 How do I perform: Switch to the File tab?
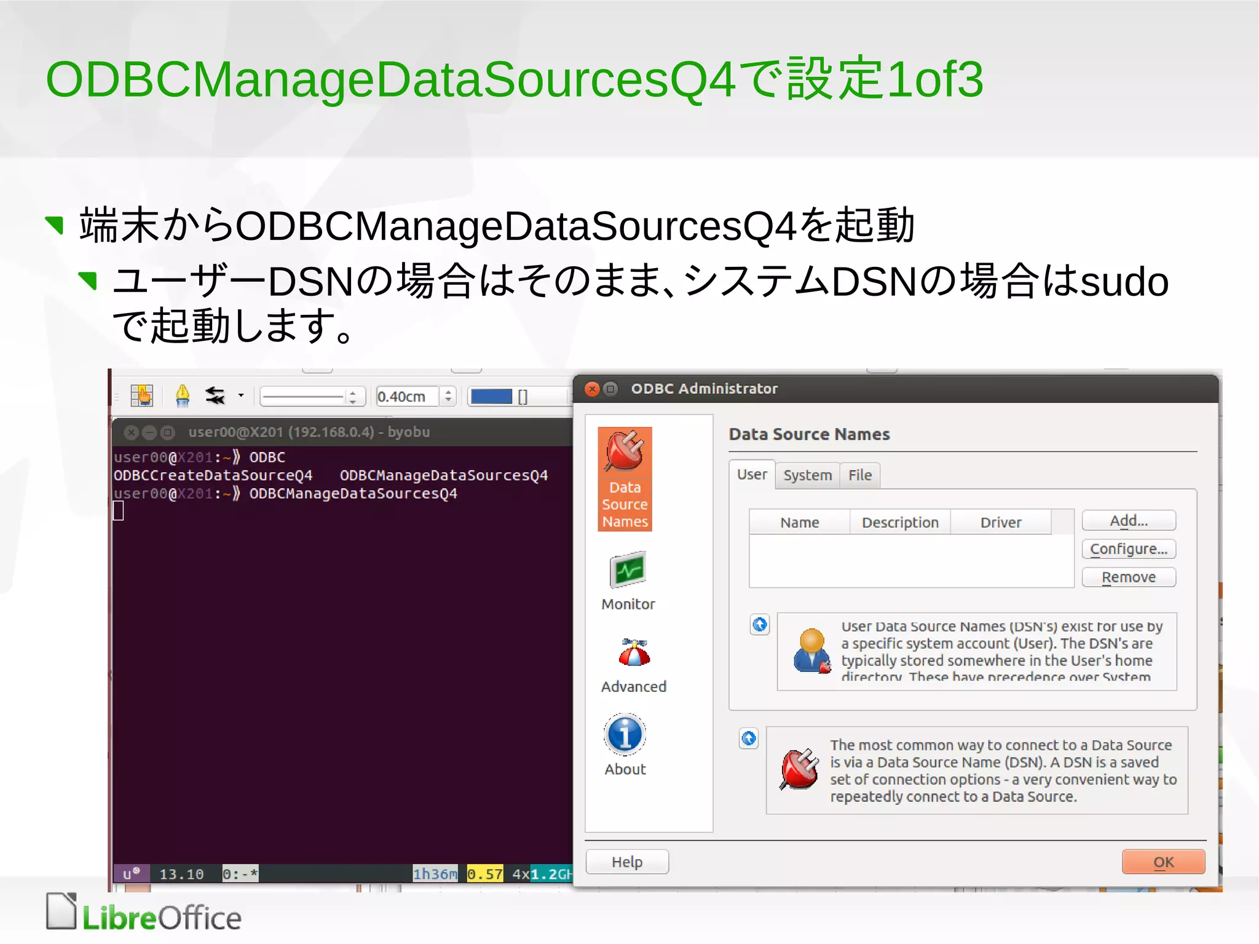[x=859, y=475]
